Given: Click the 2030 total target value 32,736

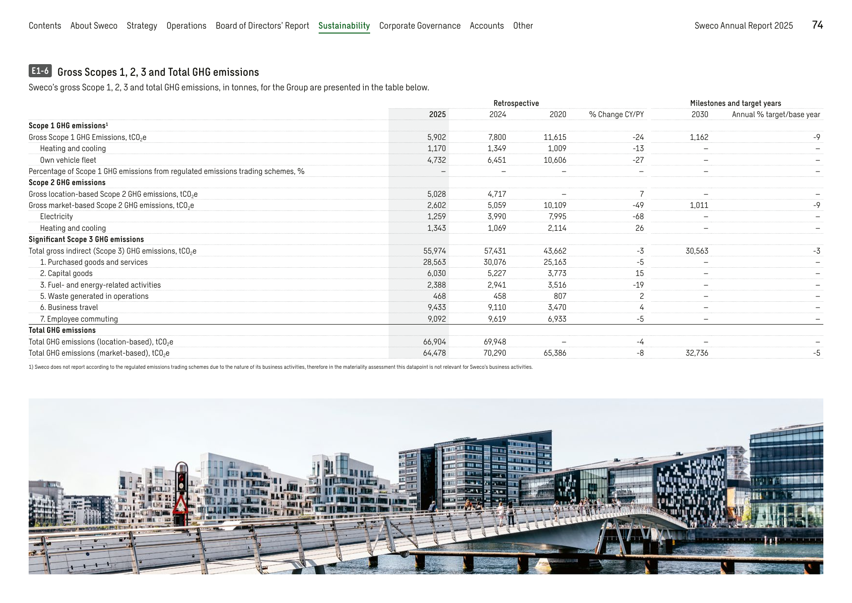Looking at the screenshot, I should (697, 353).
